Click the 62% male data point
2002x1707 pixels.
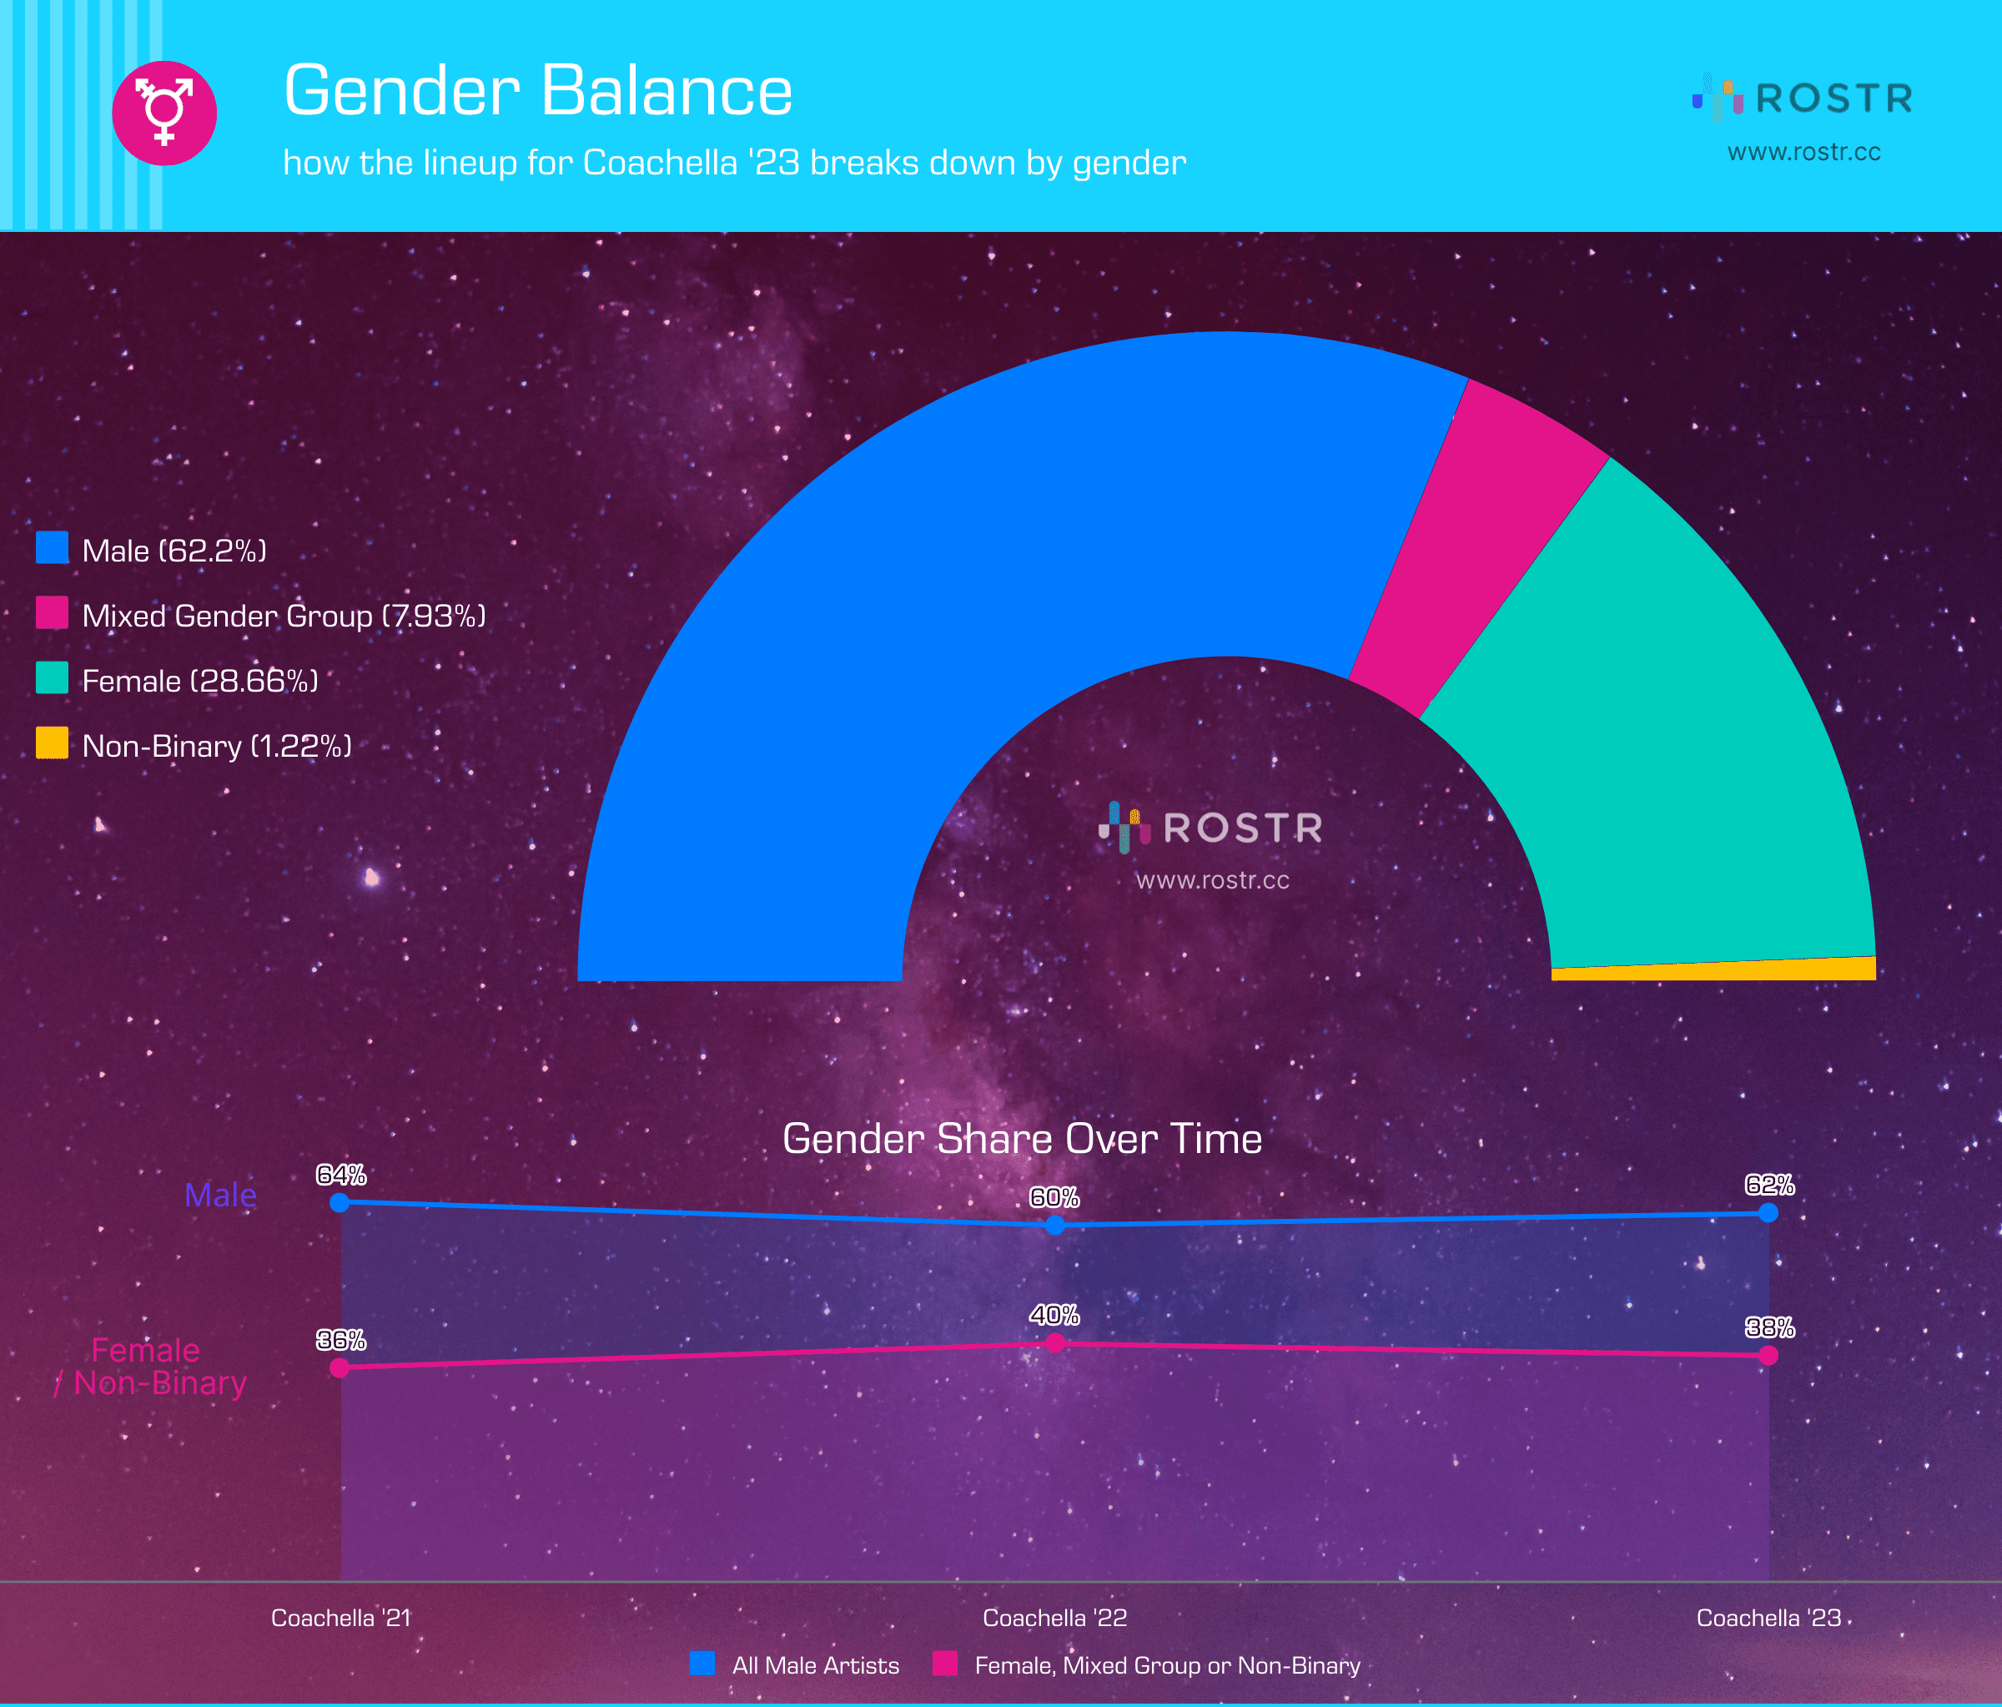1768,1212
